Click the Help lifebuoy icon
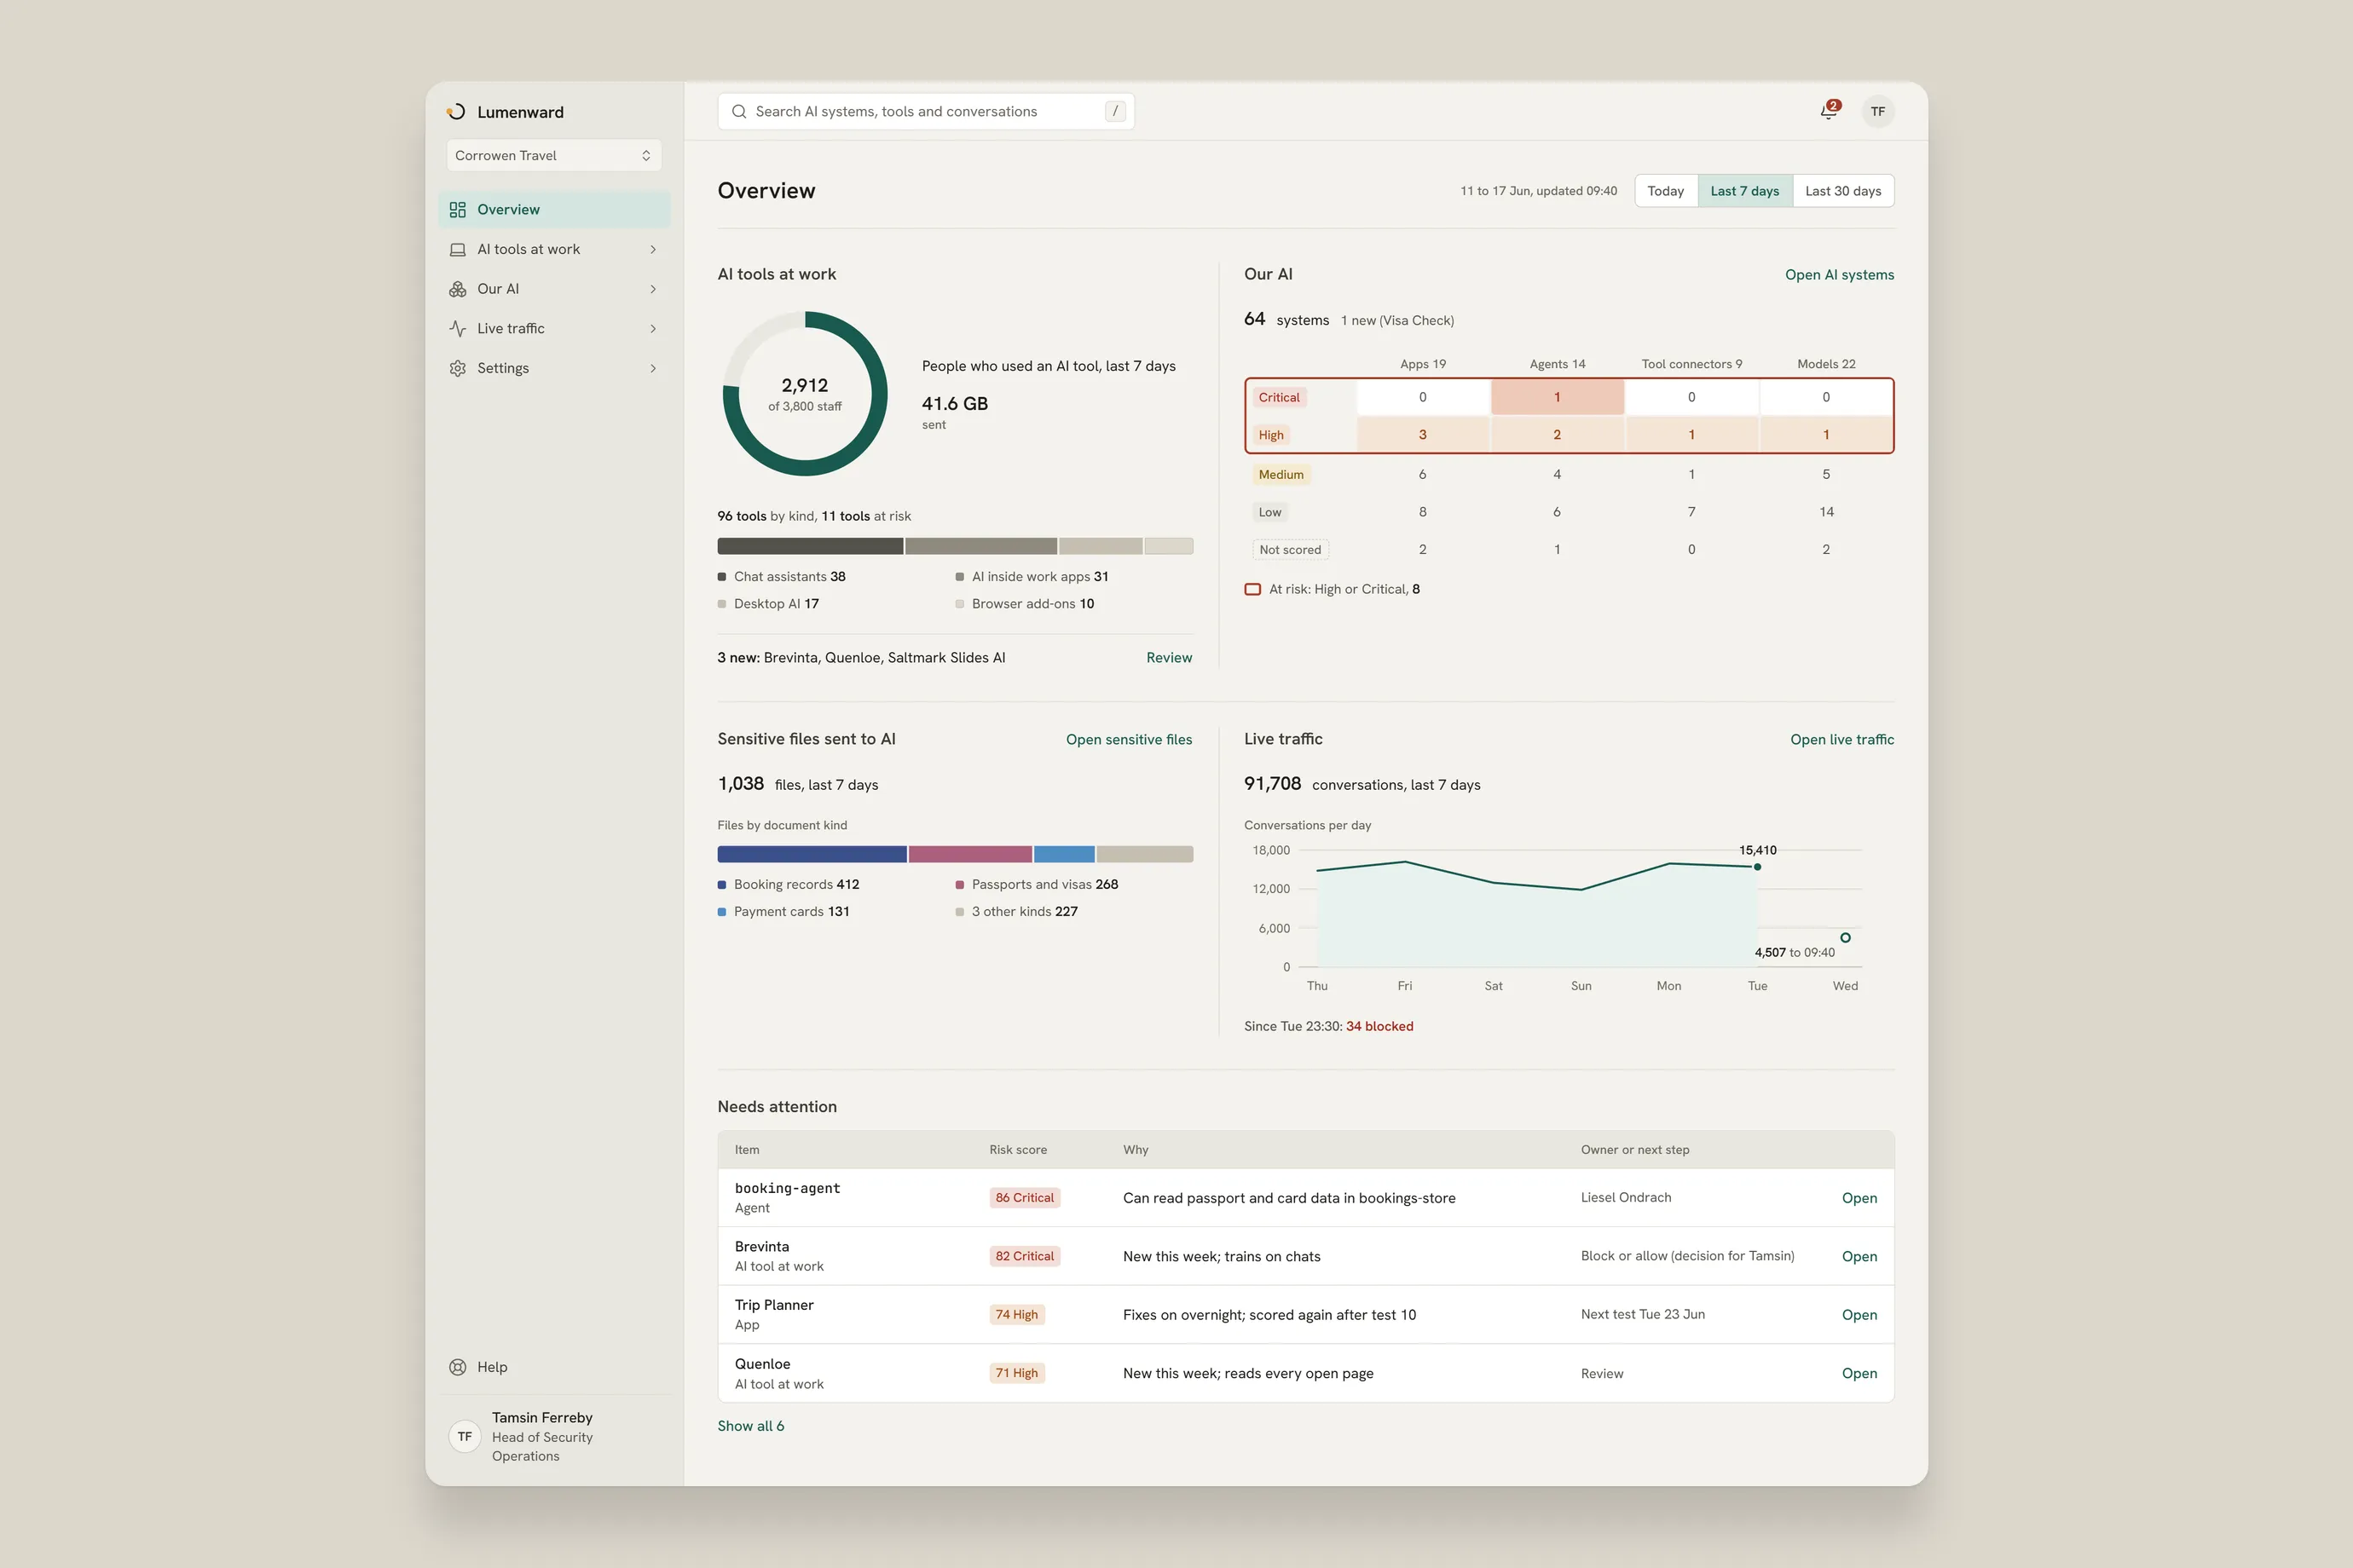 457,1367
